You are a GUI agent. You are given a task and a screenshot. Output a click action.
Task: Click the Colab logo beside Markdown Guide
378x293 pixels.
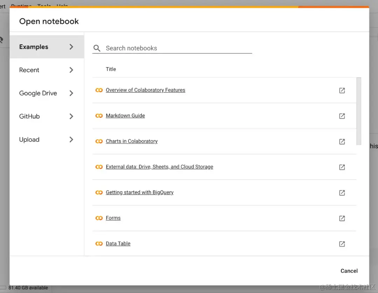pos(99,116)
